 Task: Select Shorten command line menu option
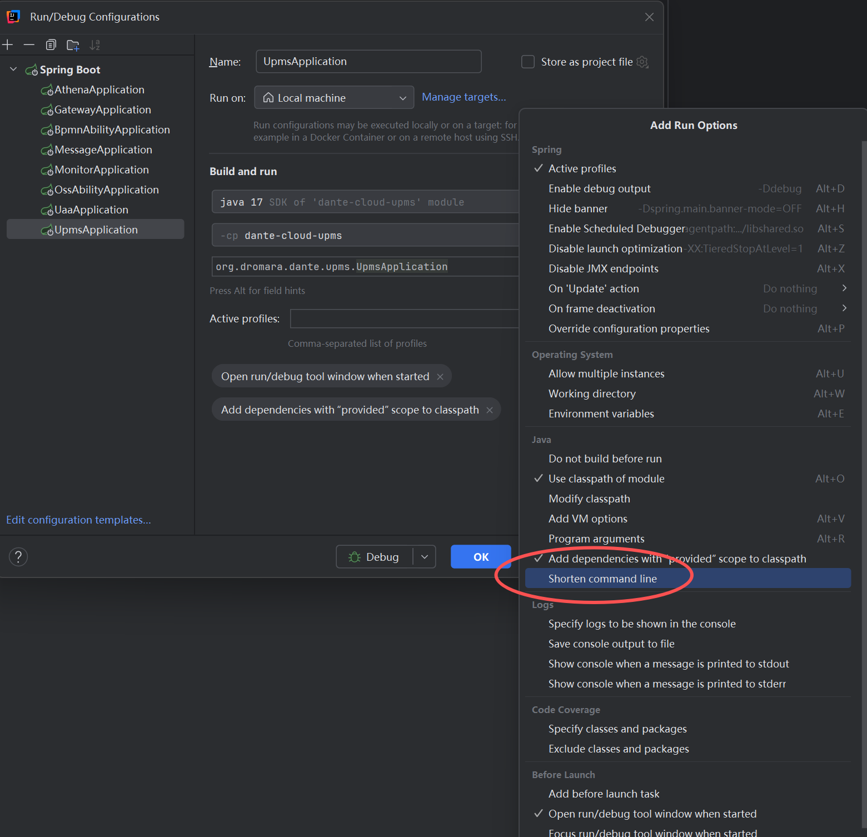point(602,579)
